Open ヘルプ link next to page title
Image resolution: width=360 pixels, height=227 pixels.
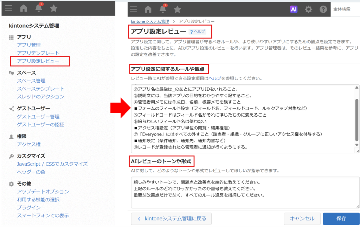point(198,32)
